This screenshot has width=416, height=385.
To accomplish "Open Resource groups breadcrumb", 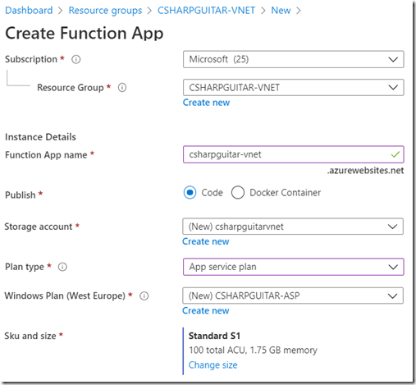I will [105, 11].
